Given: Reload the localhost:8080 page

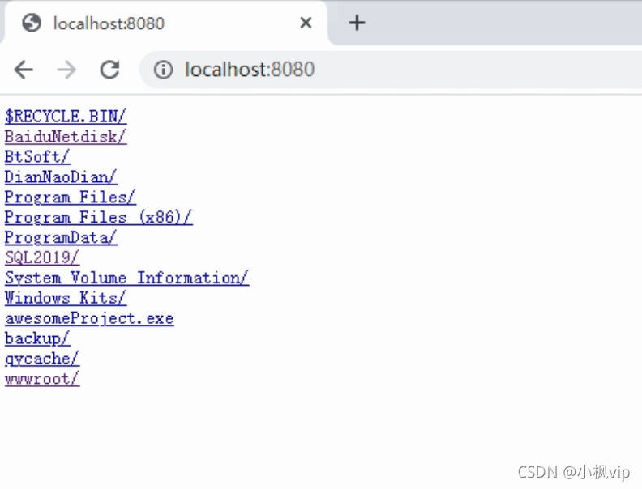Looking at the screenshot, I should pyautogui.click(x=109, y=70).
